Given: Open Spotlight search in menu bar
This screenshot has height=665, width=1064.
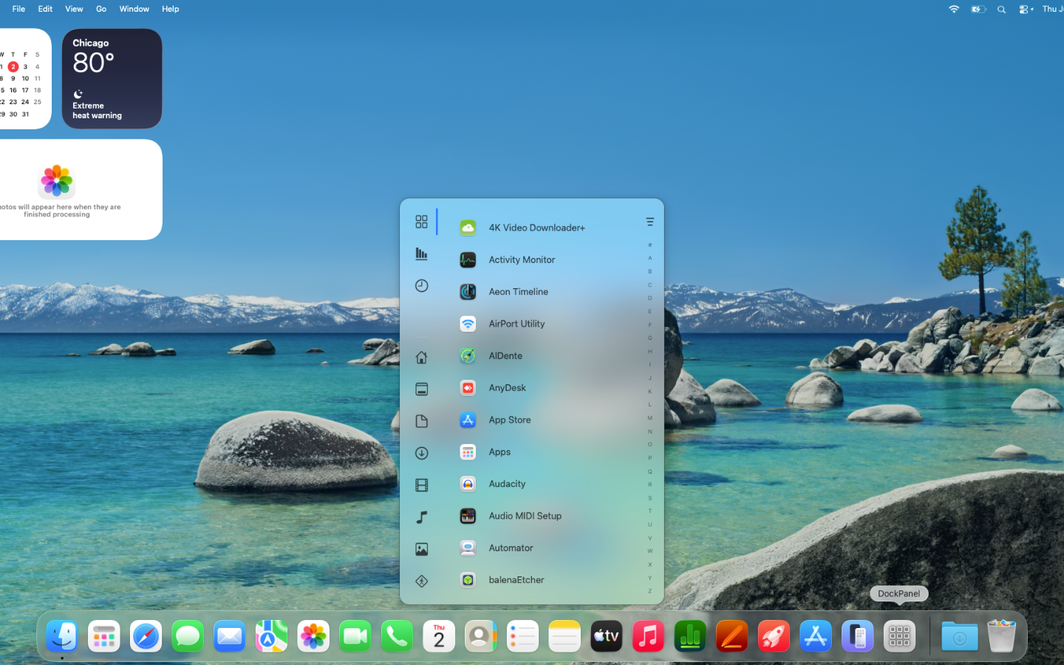Looking at the screenshot, I should 1001,9.
